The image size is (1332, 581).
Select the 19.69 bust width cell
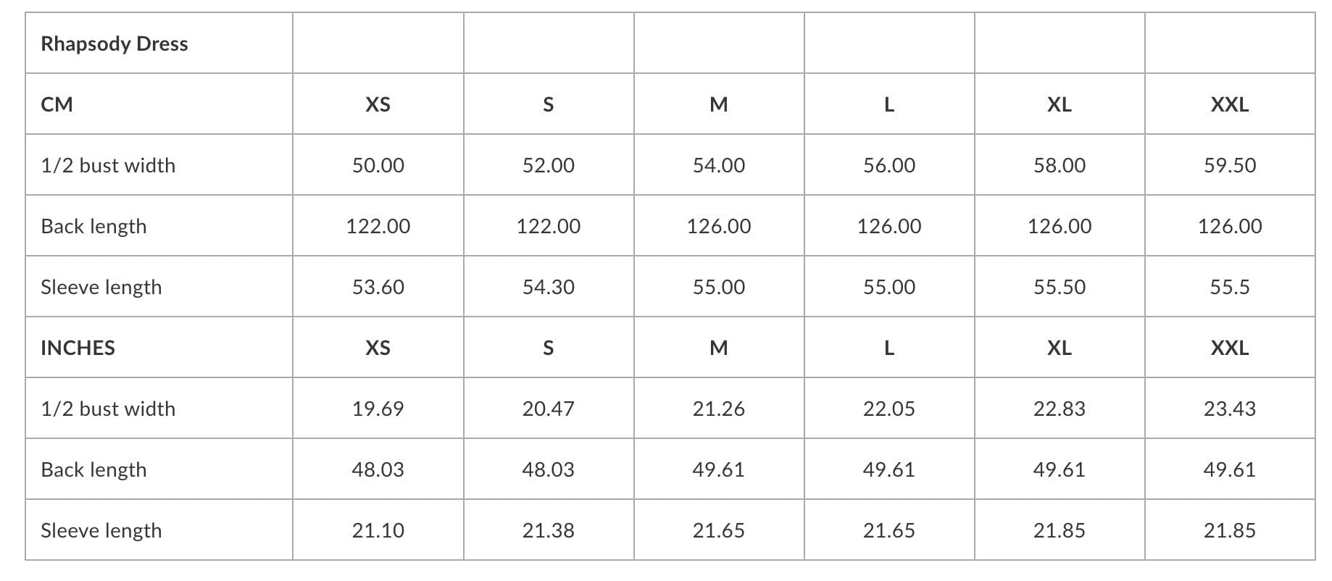[378, 409]
